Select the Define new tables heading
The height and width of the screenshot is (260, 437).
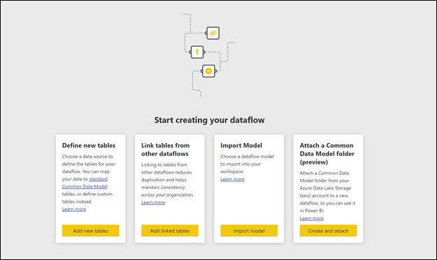89,145
